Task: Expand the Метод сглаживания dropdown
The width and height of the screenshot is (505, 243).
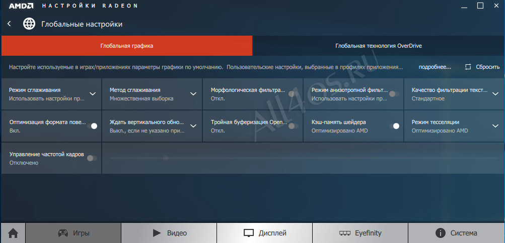Action: [193, 94]
